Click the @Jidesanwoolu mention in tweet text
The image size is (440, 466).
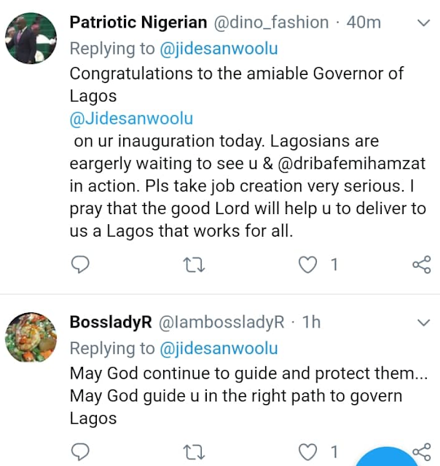coord(131,119)
